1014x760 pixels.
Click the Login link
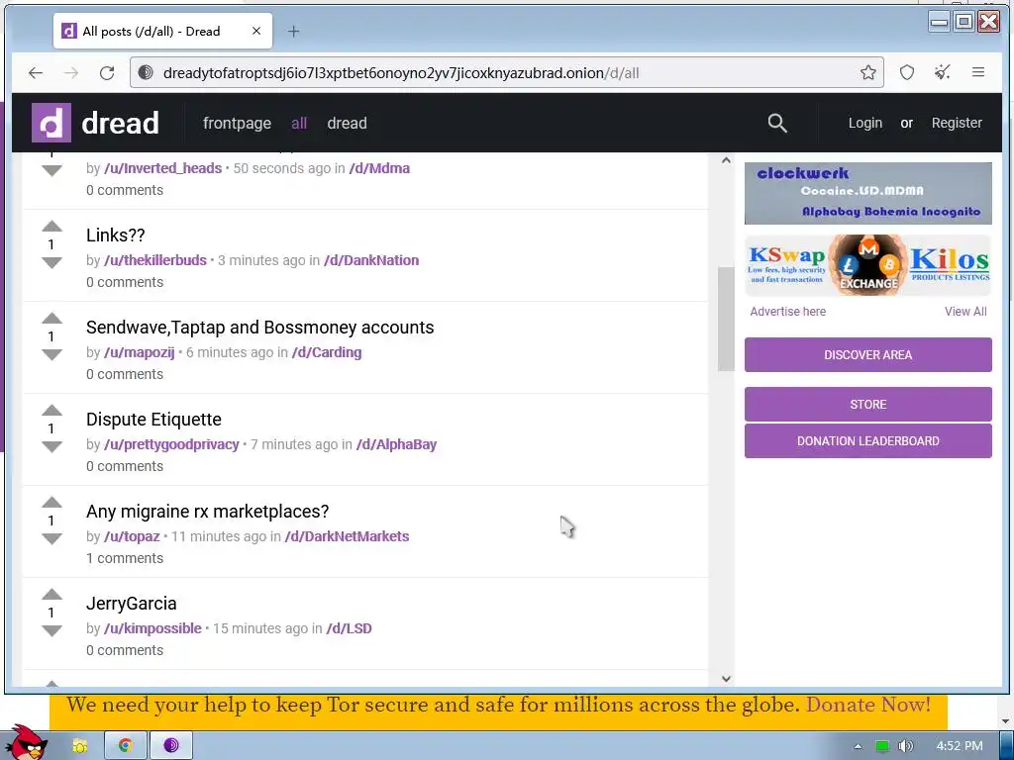tap(865, 123)
